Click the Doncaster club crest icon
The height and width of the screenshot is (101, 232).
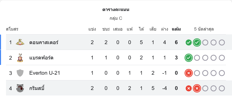point(20,42)
